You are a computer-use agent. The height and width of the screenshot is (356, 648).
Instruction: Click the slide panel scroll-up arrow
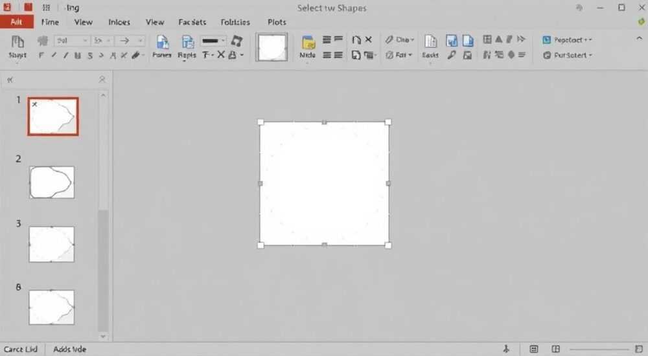103,95
